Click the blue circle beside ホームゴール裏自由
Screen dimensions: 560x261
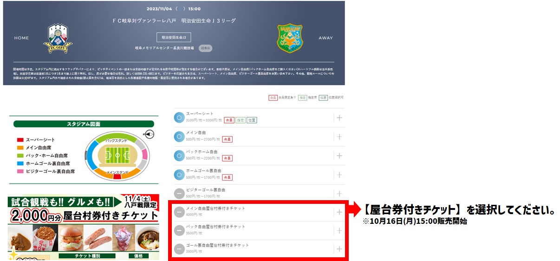179,175
